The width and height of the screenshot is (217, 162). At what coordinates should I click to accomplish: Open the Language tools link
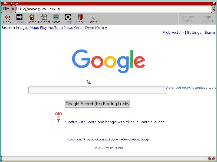point(204,88)
